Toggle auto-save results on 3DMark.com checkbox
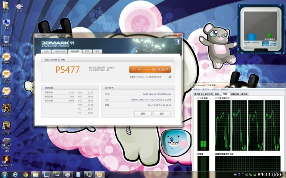286x178 pixels. [170, 77]
